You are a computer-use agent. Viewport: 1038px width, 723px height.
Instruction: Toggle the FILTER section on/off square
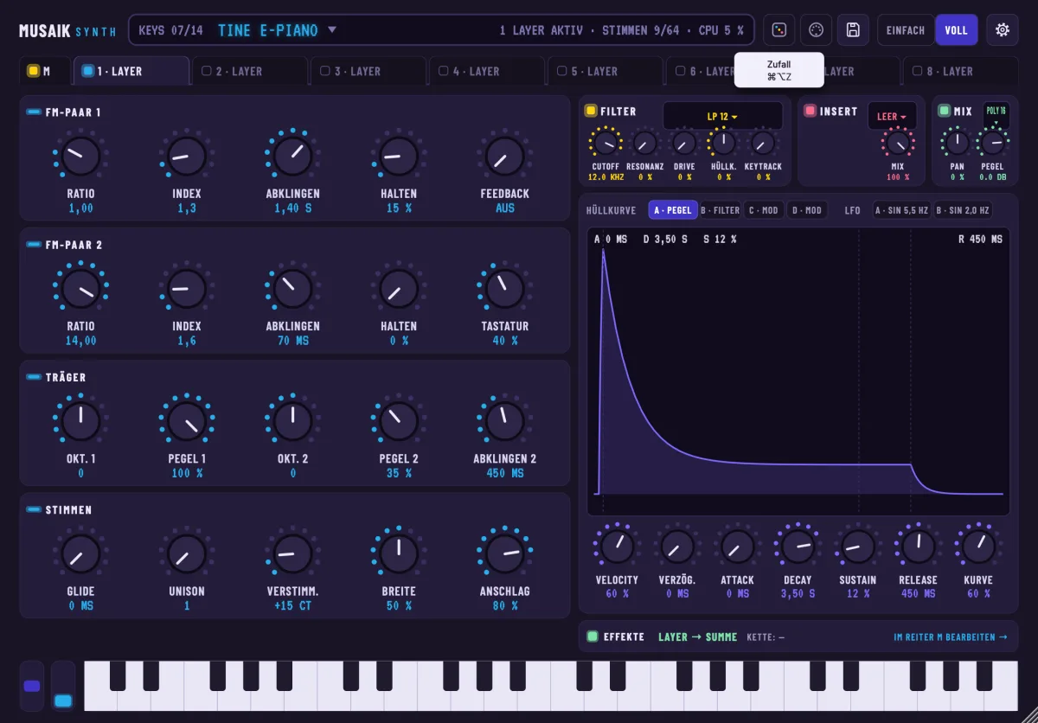[x=591, y=111]
